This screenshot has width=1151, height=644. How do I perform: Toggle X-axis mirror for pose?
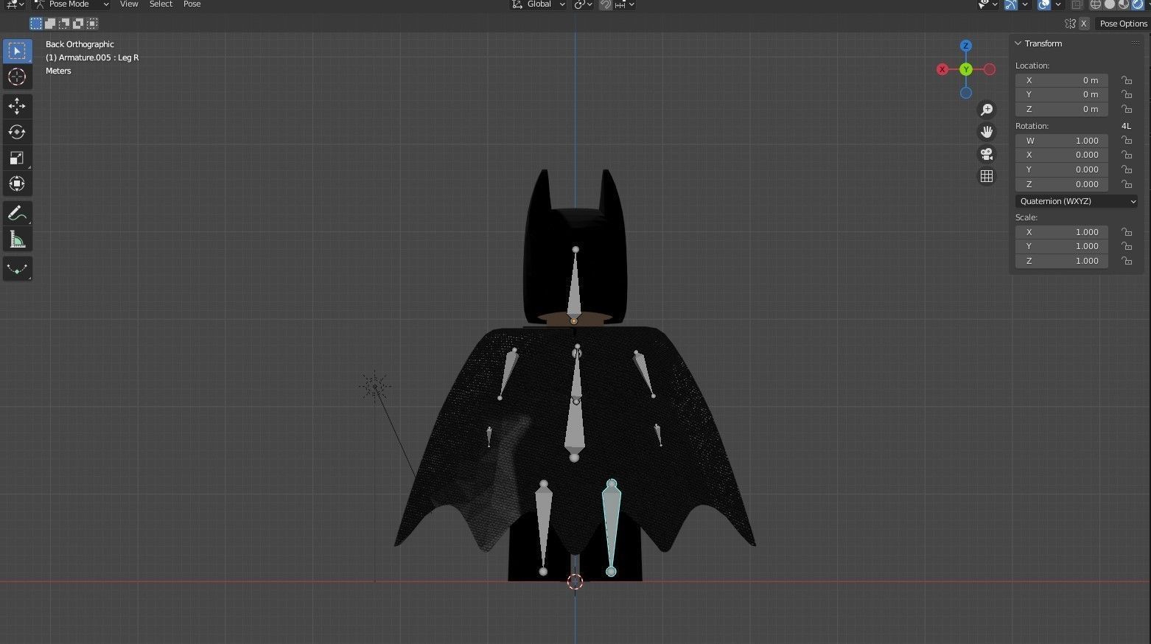coord(1084,24)
